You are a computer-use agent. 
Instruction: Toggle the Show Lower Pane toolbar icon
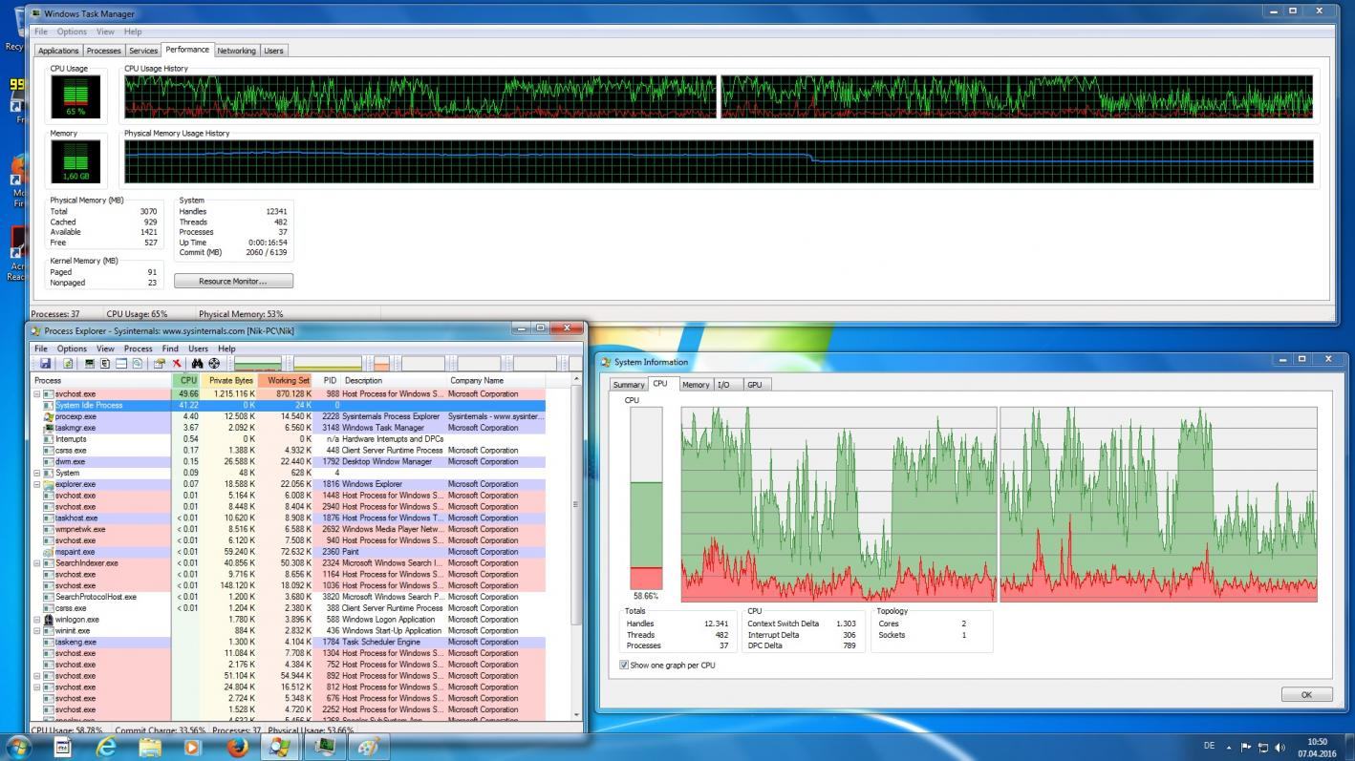tap(121, 363)
